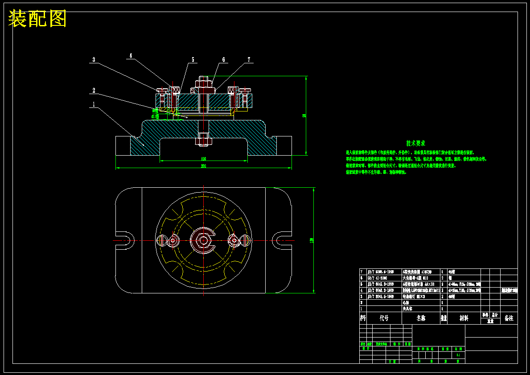Viewport: 530px width, 375px height.
Task: Click the vertical height dimension of the section view
Action: (304, 115)
